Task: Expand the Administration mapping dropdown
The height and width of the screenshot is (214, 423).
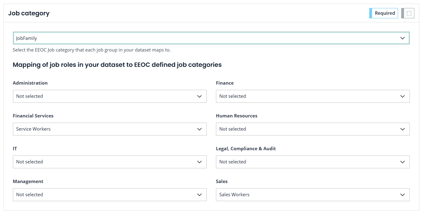Action: [109, 96]
